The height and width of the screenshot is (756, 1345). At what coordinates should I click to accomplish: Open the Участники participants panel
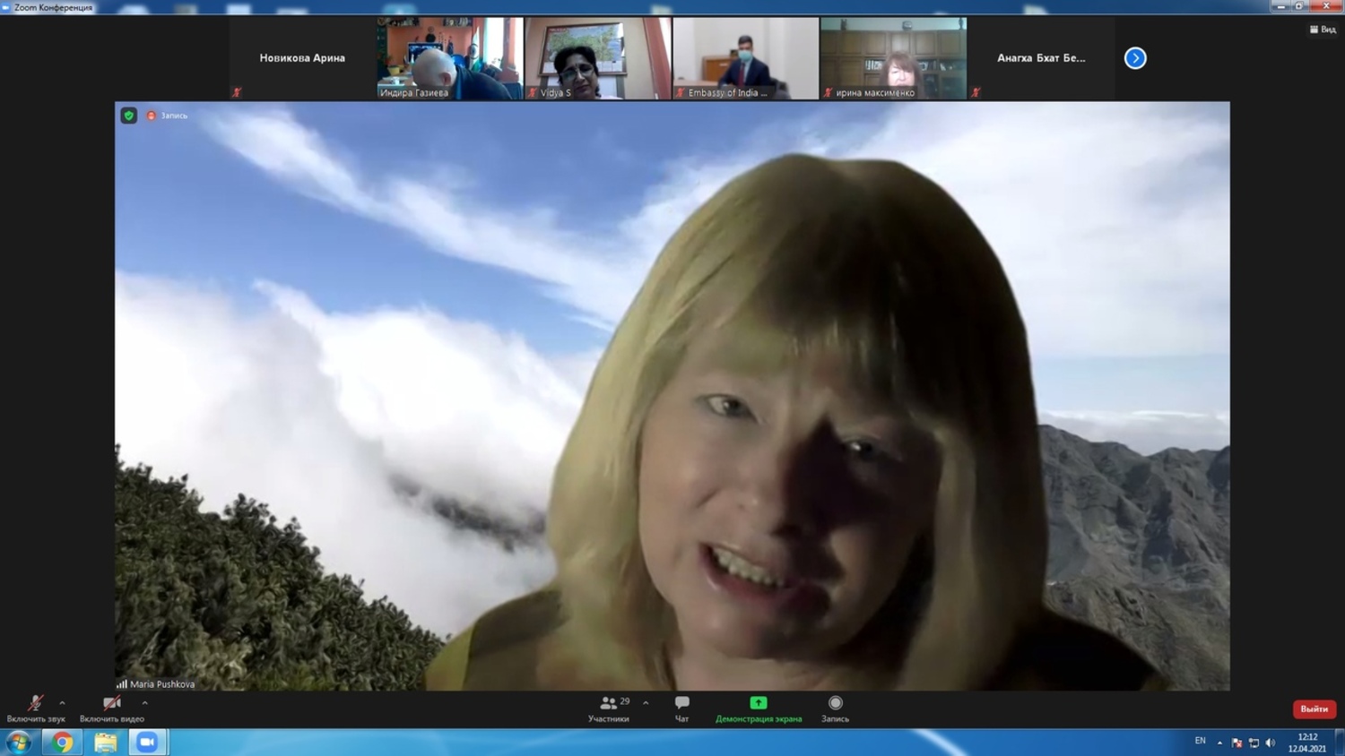pyautogui.click(x=609, y=708)
